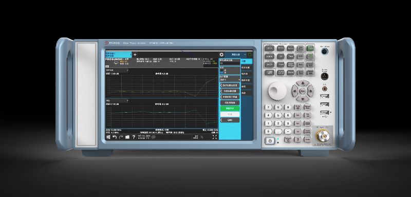Open help with the question mark icon
The width and height of the screenshot is (411, 197).
point(134,137)
